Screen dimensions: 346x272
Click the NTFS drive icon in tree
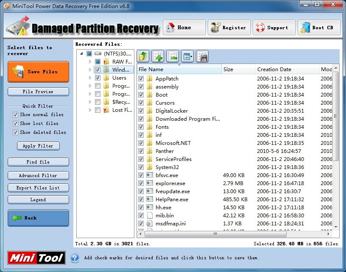click(98, 53)
